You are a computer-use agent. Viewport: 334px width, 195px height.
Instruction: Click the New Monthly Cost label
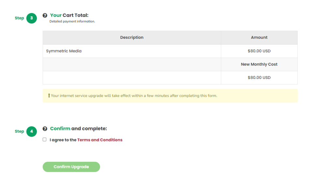pyautogui.click(x=259, y=64)
